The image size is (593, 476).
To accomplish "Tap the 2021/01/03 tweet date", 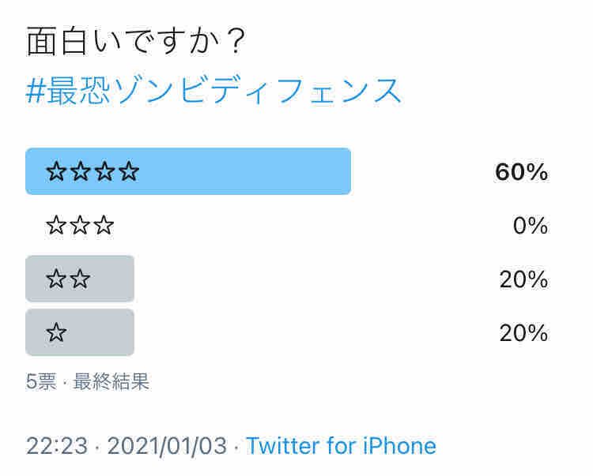I will (167, 446).
